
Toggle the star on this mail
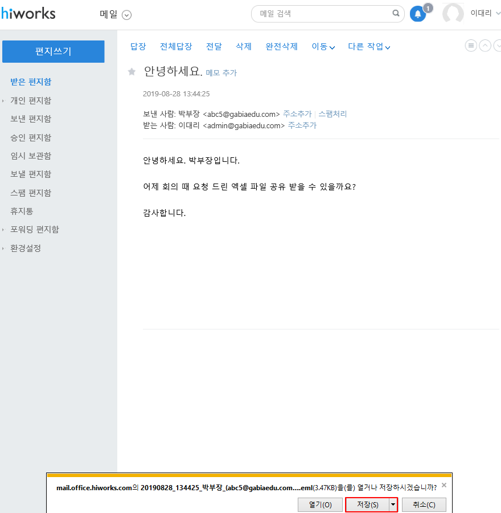[132, 72]
